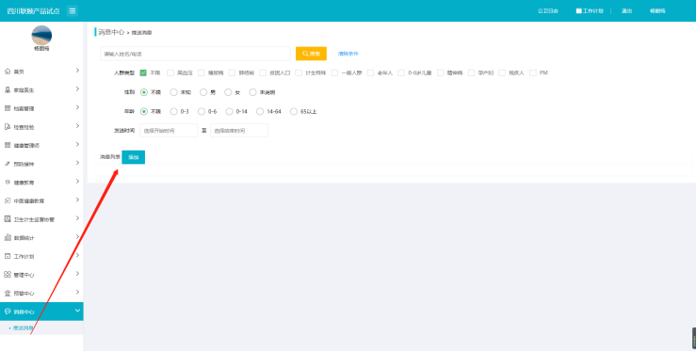Select the 不限 radio in age row
697x352 pixels.
[x=144, y=112]
